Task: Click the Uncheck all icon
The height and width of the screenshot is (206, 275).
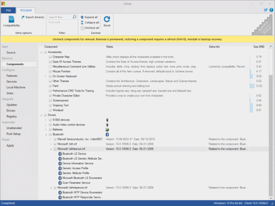Action: pyautogui.click(x=82, y=28)
